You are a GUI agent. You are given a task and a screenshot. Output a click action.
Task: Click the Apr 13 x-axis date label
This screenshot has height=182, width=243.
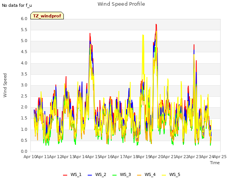(x=68, y=157)
